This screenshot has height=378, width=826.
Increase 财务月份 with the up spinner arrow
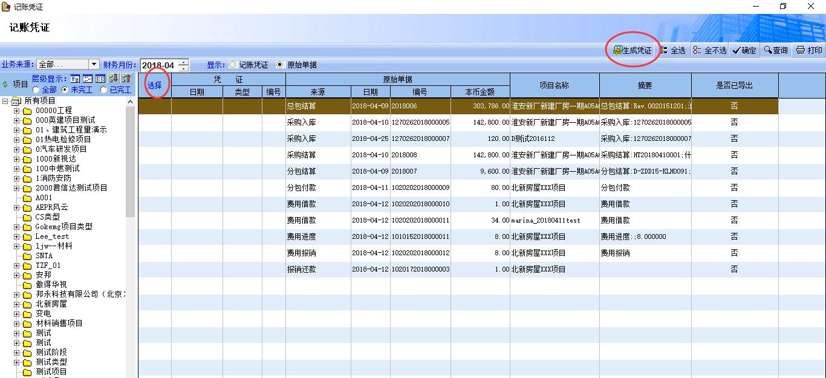[183, 62]
